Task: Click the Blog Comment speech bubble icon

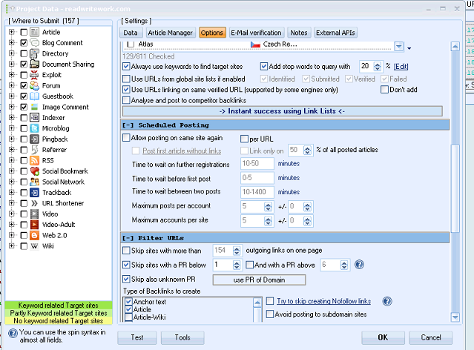Action: (x=34, y=42)
